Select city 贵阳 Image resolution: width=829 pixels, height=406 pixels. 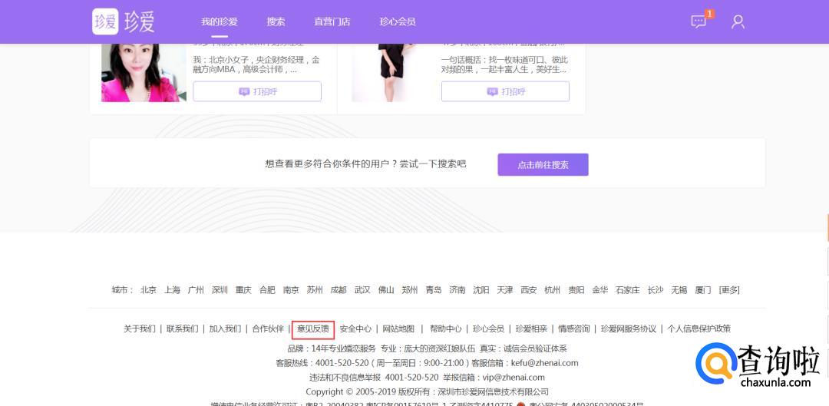point(576,290)
